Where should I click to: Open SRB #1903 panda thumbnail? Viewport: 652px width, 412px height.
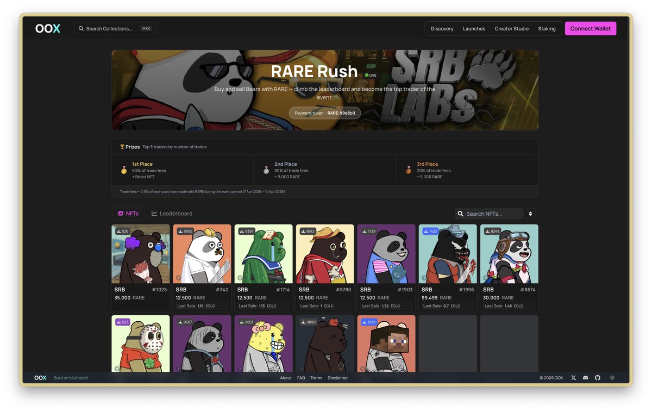pyautogui.click(x=386, y=254)
